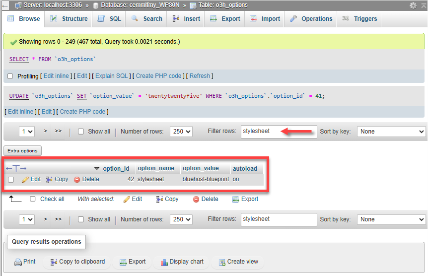The image size is (428, 276).
Task: Tick the Check all checkbox
Action: coord(33,199)
